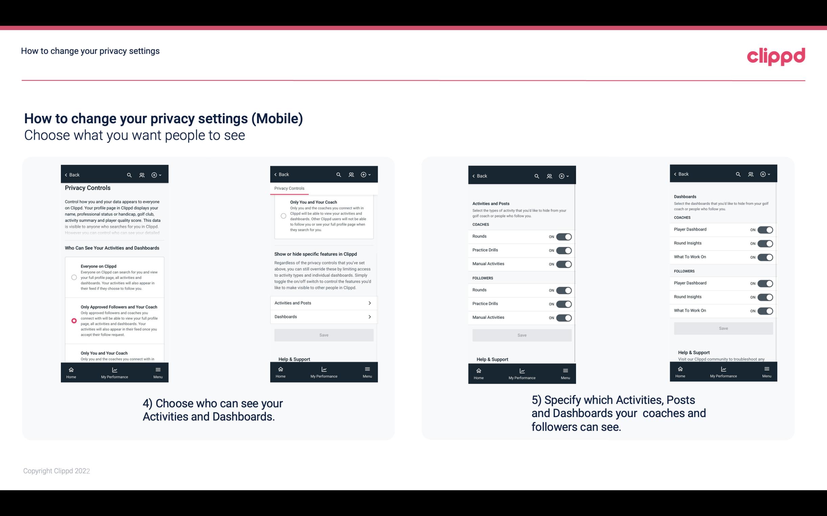Screen dimensions: 827x516
Task: Click Save button on Dashboards screen
Action: click(723, 328)
